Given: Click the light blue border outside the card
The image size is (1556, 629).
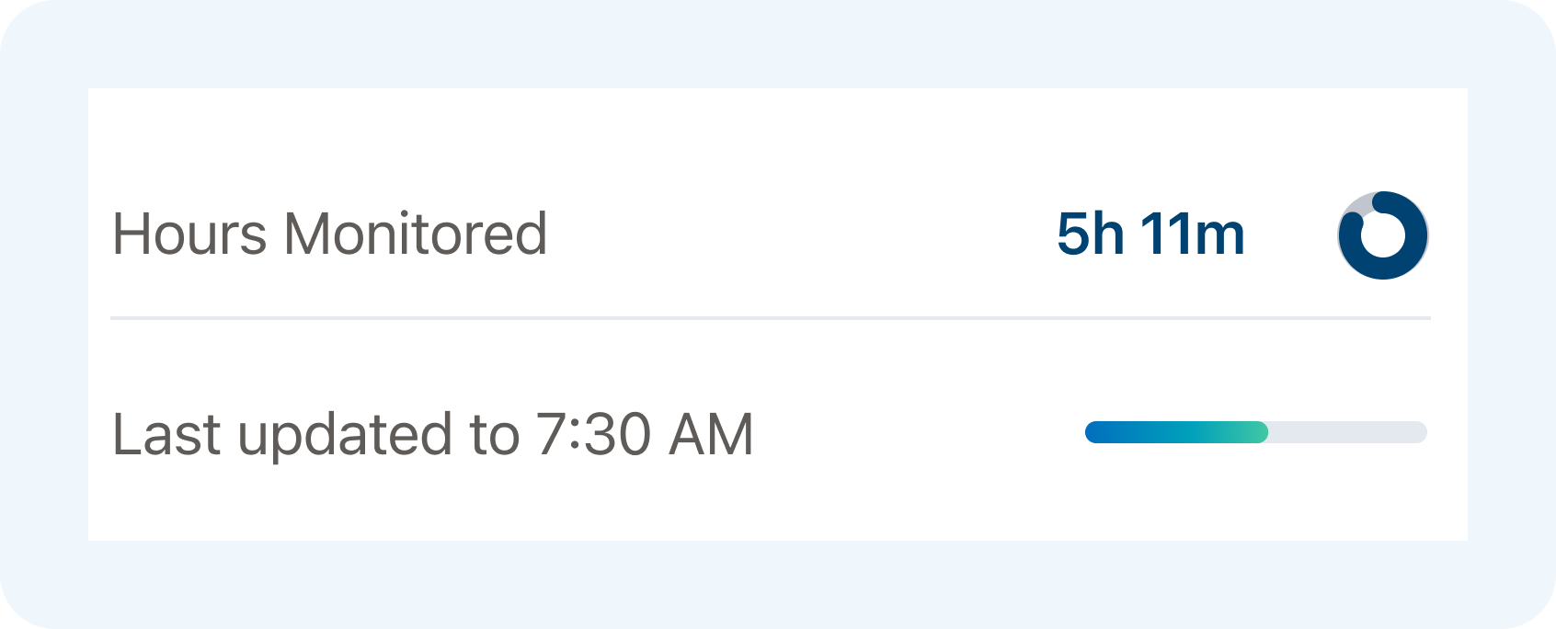Looking at the screenshot, I should 778,41.
